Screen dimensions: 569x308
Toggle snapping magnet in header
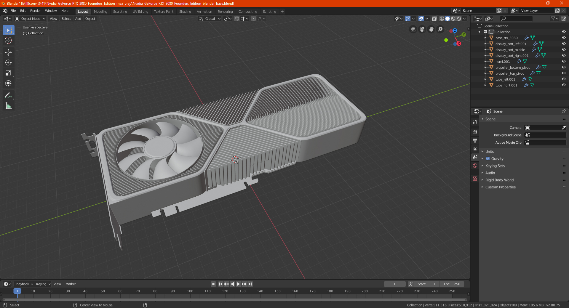click(237, 19)
